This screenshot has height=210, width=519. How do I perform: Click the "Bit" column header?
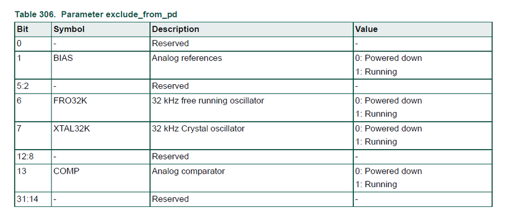(23, 29)
